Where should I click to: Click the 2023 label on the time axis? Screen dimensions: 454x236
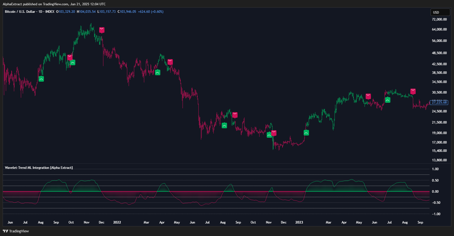pos(299,222)
